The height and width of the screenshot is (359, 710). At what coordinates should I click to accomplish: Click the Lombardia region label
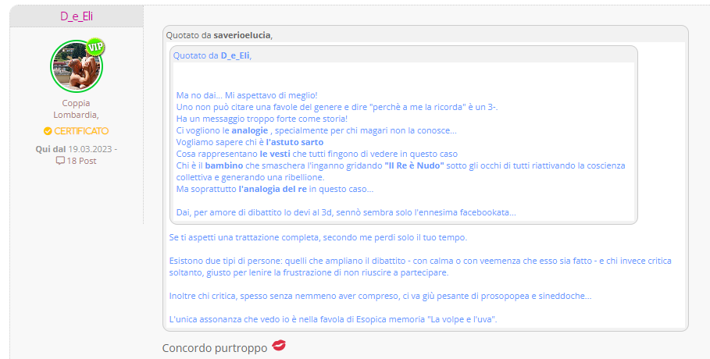[76, 115]
